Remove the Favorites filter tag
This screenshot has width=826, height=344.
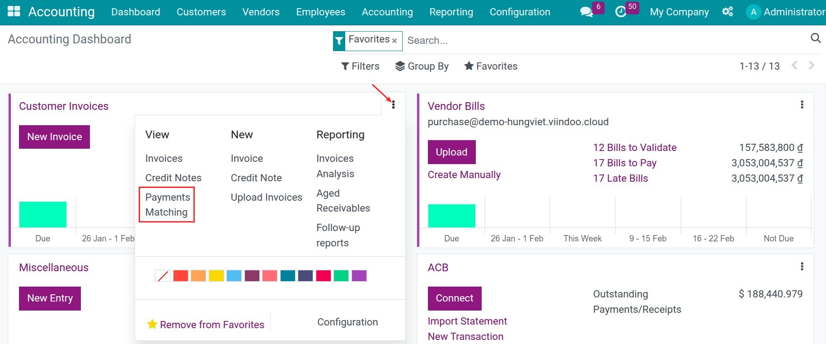tap(394, 41)
